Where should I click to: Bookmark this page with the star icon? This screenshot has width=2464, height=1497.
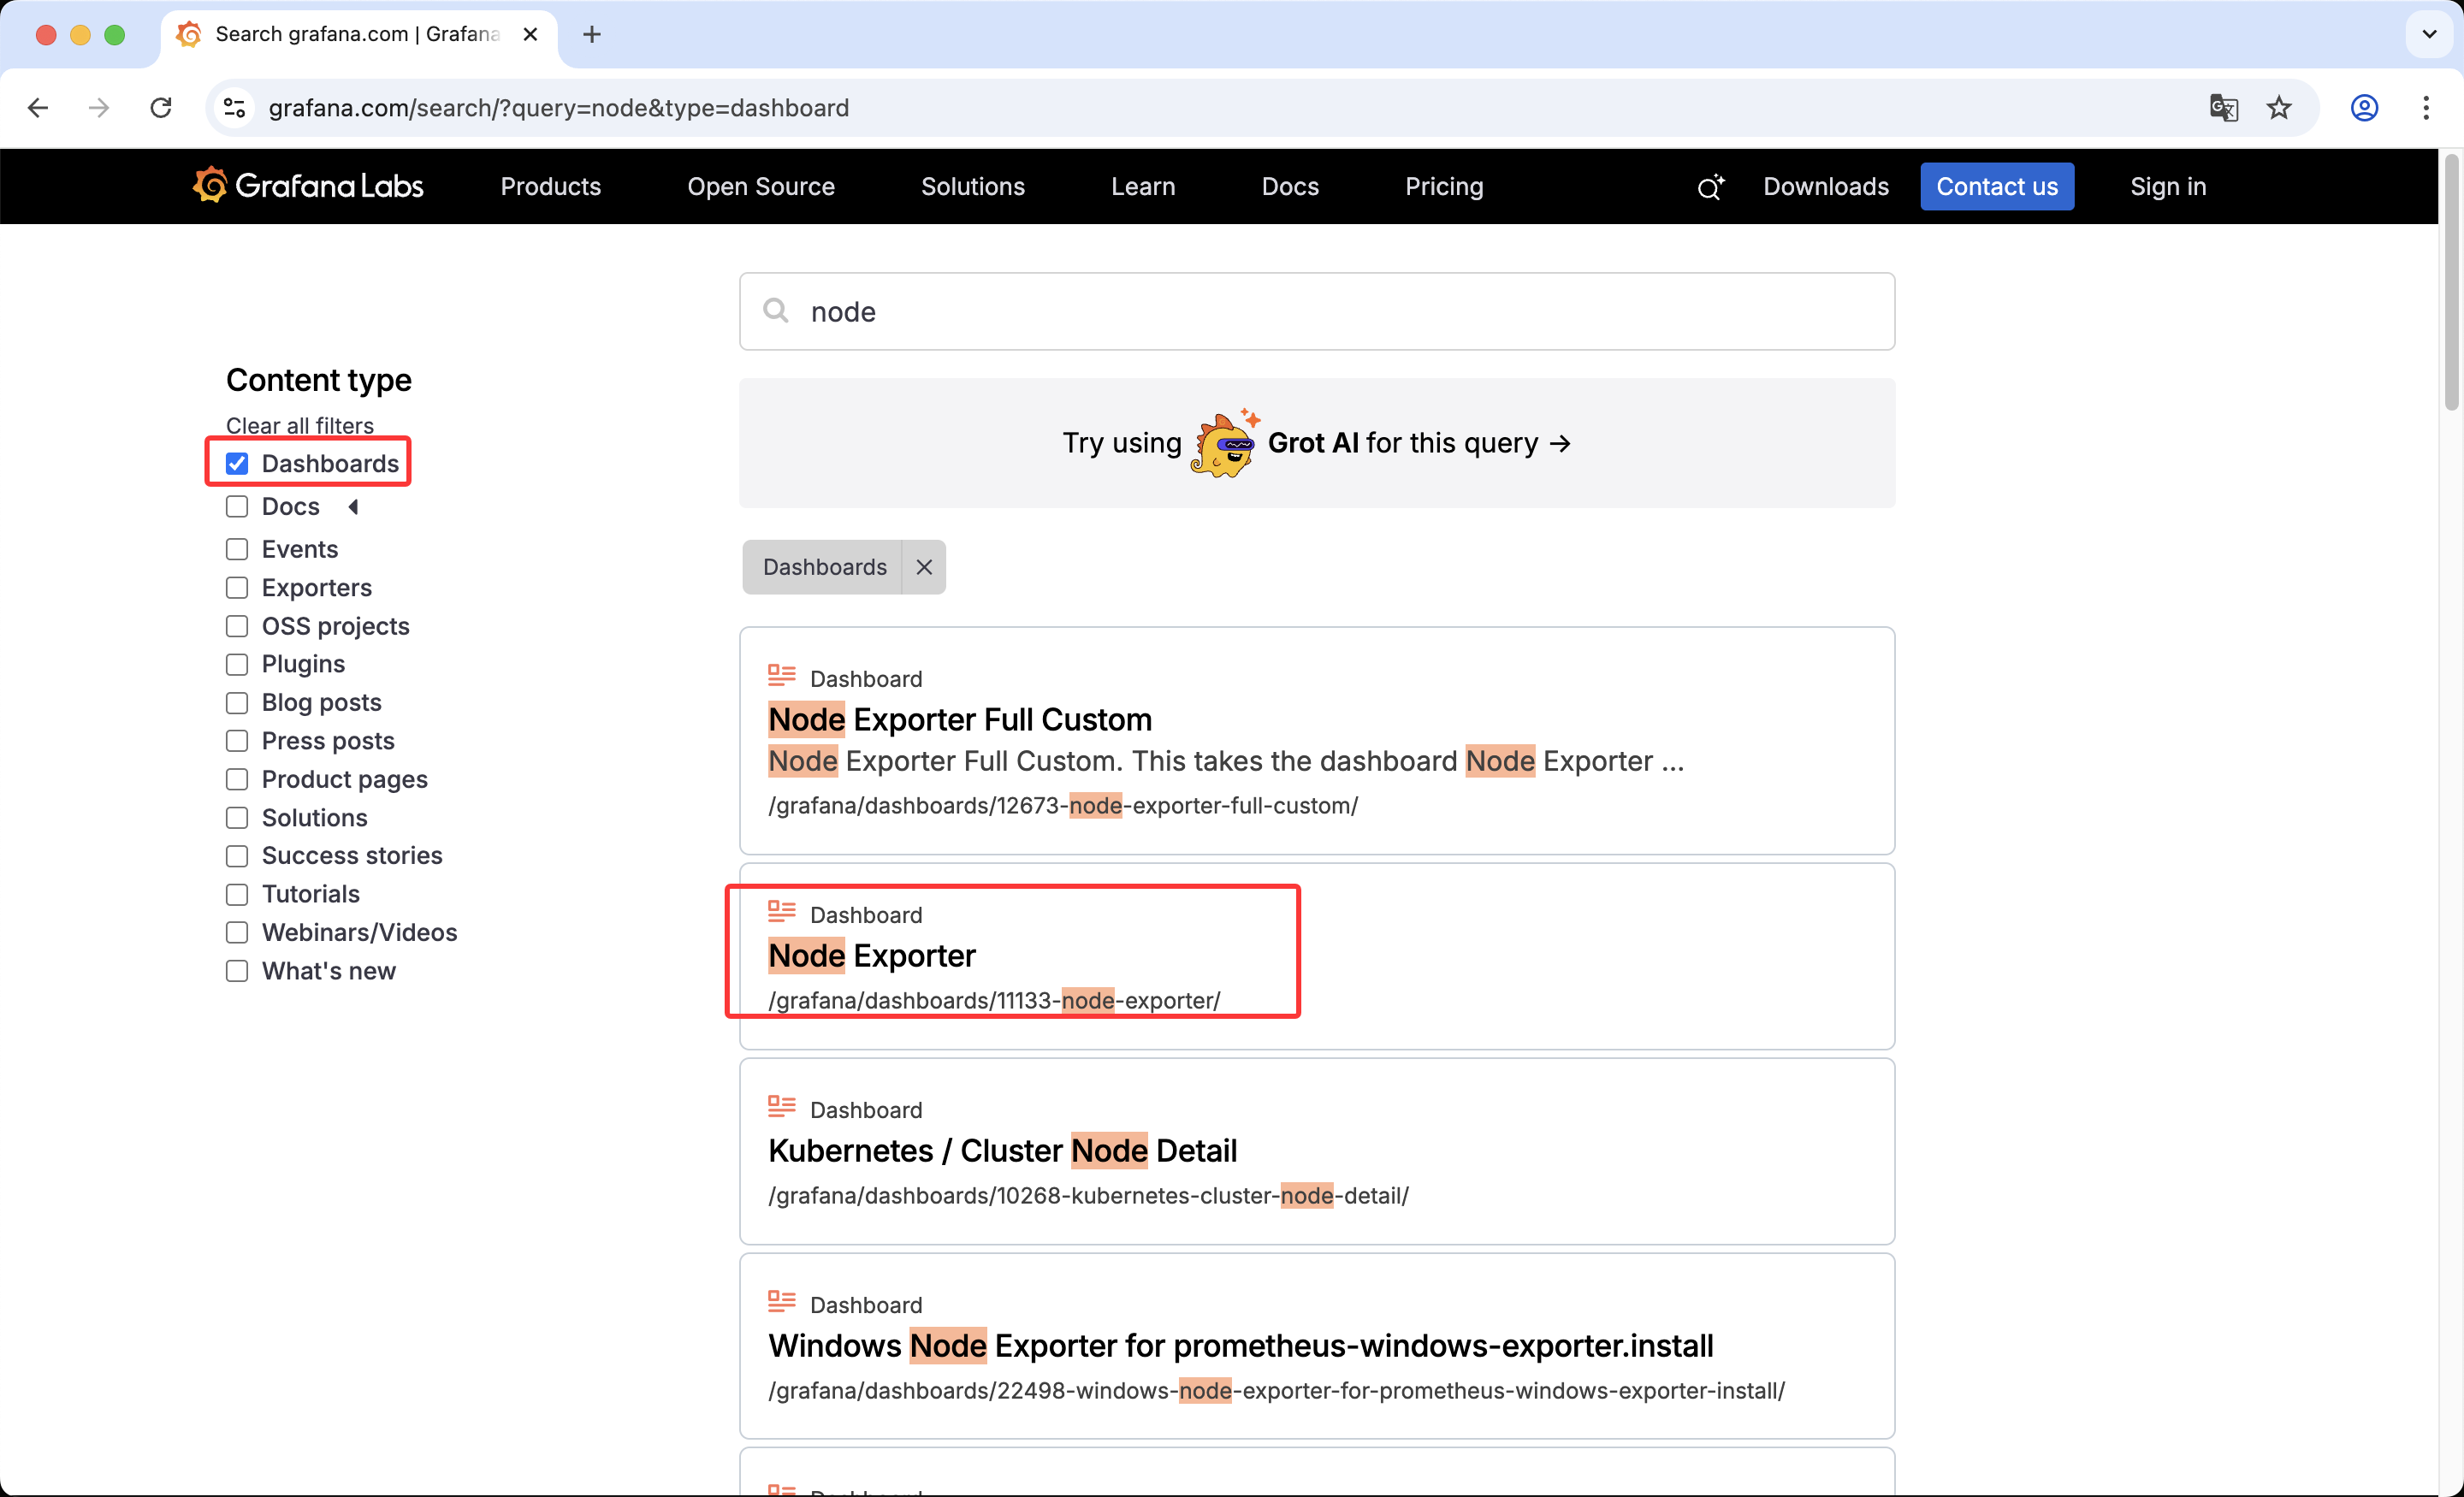(2279, 108)
